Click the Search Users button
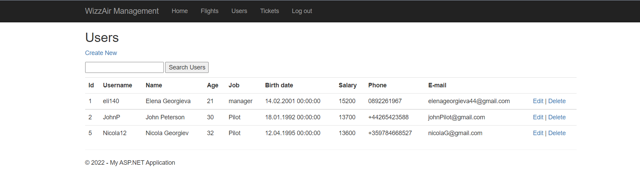The width and height of the screenshot is (640, 185). pyautogui.click(x=187, y=67)
